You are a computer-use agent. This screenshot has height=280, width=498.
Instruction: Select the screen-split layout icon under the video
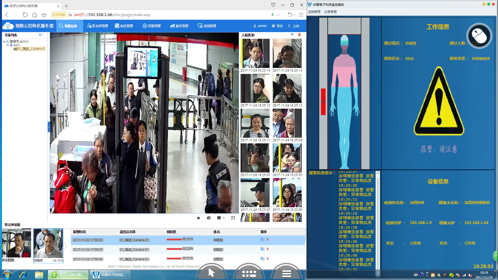tap(219, 218)
